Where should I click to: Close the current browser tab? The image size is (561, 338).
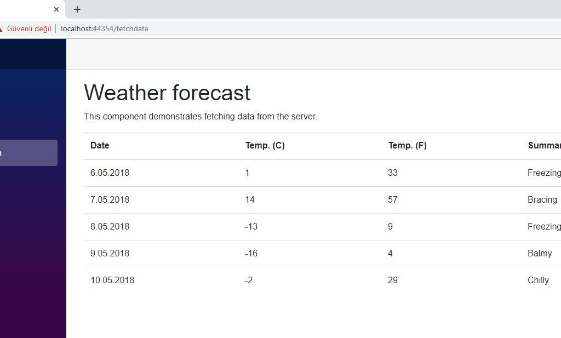tap(56, 9)
